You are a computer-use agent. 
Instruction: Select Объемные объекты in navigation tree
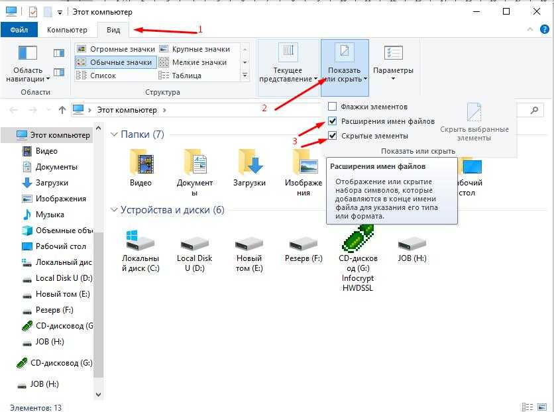(x=57, y=231)
